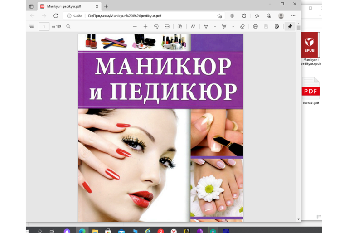The height and width of the screenshot is (233, 349).
Task: Zoom out the PDF with minus
Action: [135, 26]
